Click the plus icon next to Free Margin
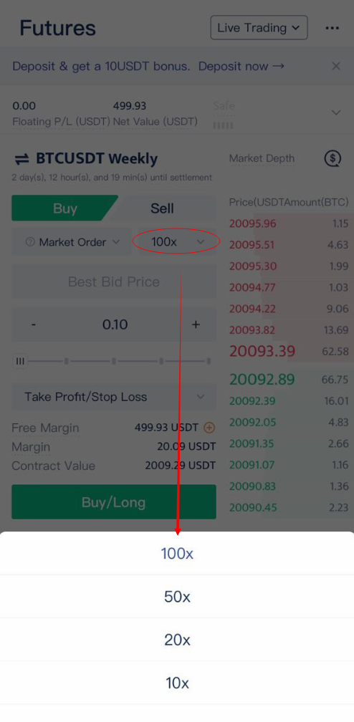 click(209, 428)
